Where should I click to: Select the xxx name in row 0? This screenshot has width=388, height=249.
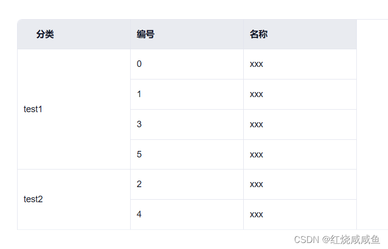coord(256,64)
